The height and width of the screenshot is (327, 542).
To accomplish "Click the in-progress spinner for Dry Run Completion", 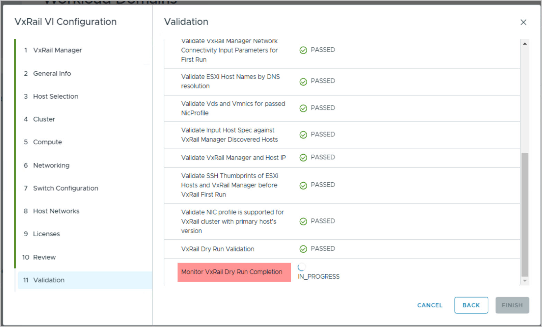I will (301, 267).
